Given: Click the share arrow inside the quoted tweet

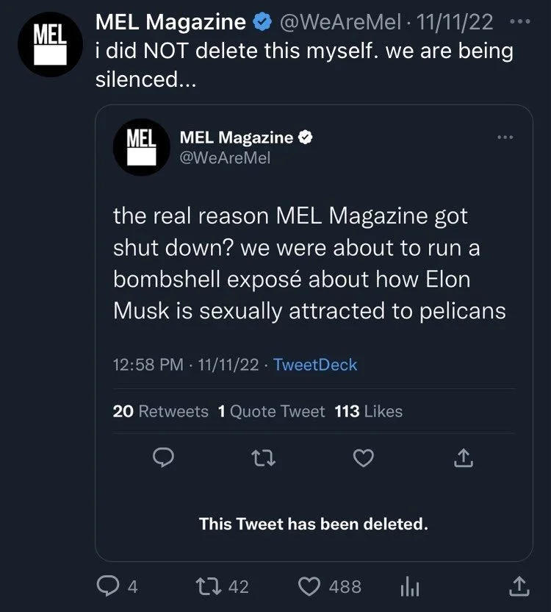Looking at the screenshot, I should pos(463,457).
